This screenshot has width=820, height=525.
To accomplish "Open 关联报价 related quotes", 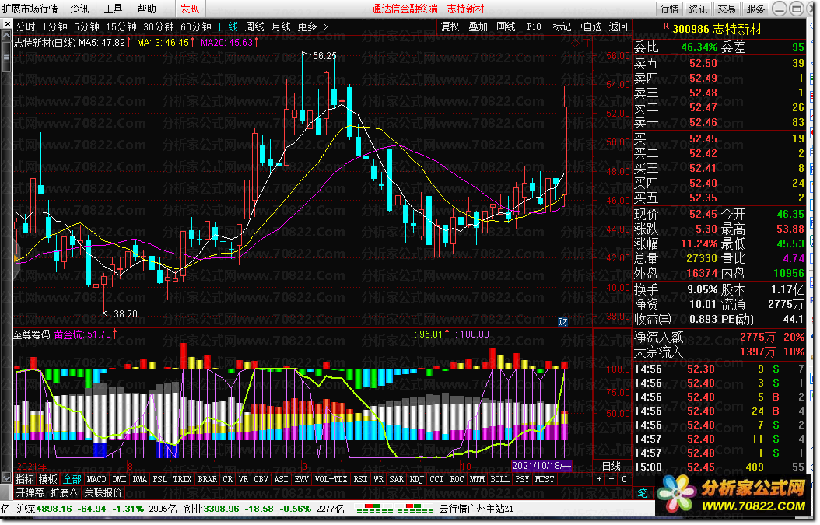I will click(103, 492).
